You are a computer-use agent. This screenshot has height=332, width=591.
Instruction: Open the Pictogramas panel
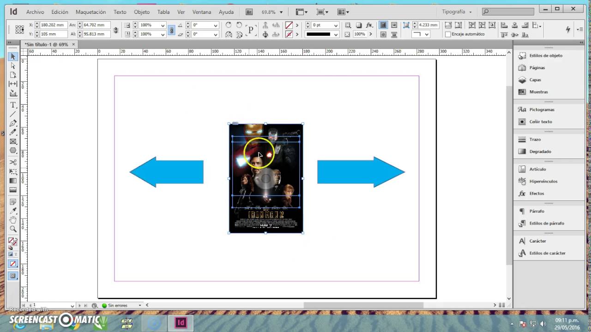(542, 110)
